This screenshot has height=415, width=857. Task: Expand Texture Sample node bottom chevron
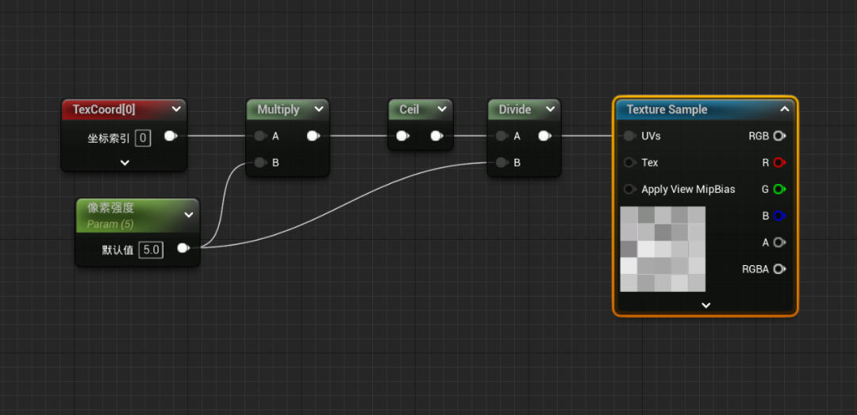tap(705, 305)
